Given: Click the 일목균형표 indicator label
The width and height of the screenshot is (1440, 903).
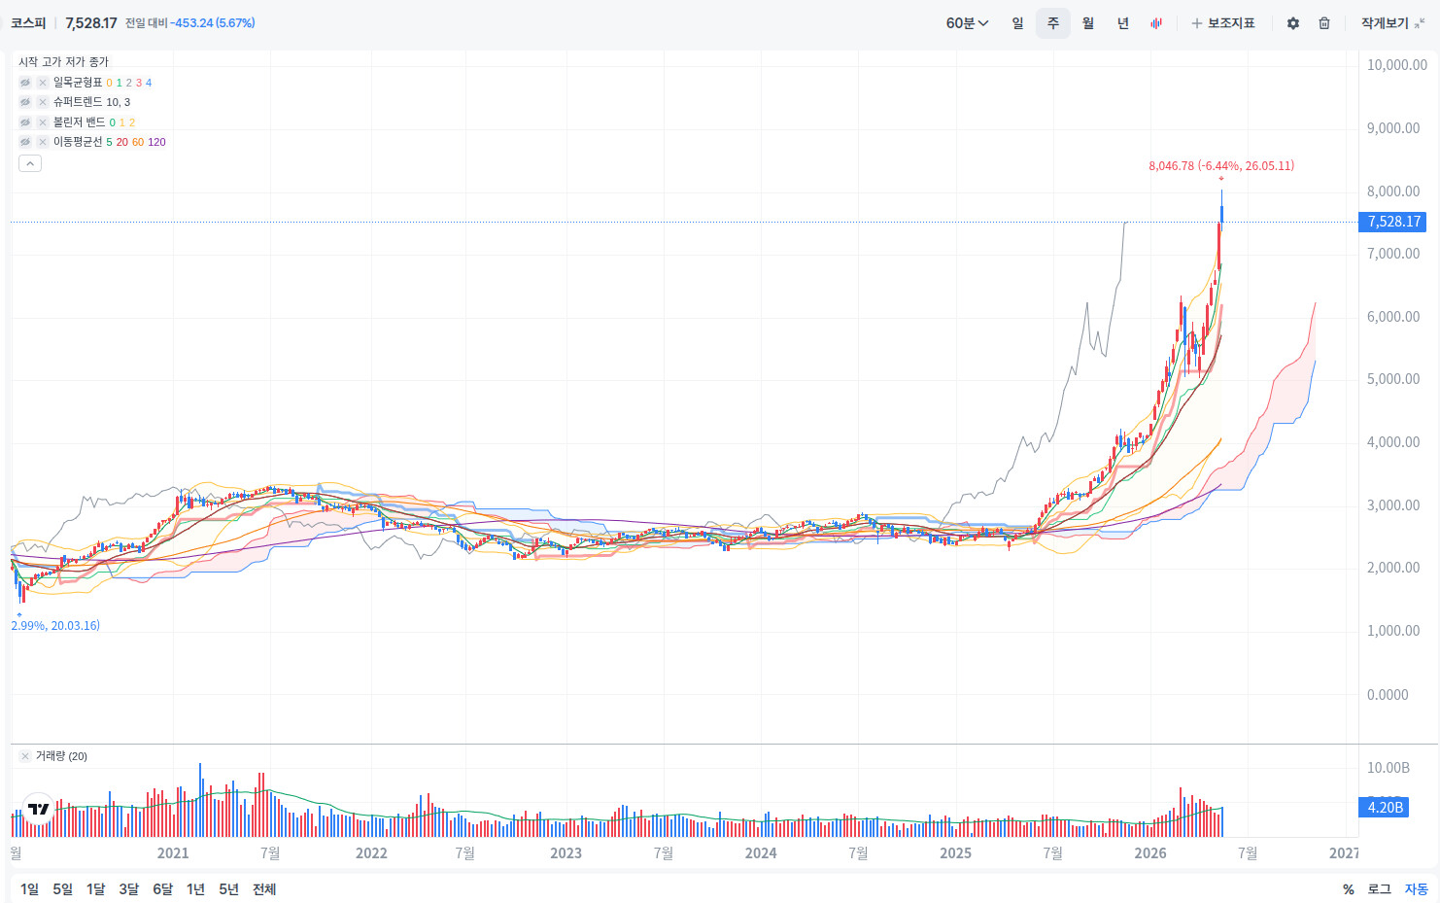Looking at the screenshot, I should tap(78, 83).
